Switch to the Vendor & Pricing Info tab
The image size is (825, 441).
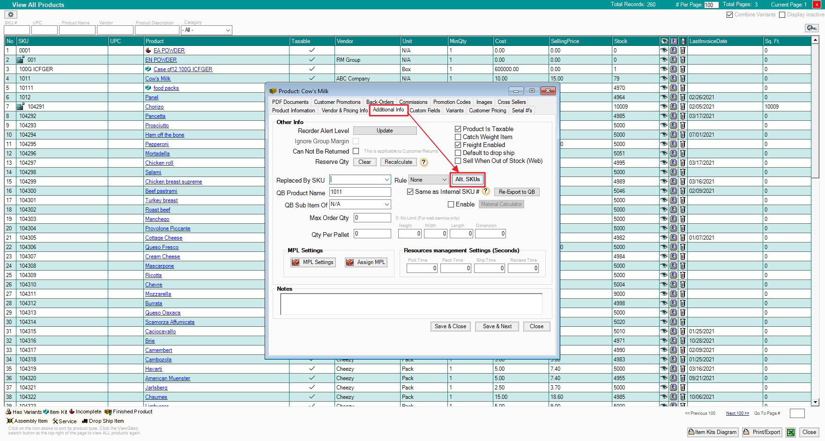344,110
